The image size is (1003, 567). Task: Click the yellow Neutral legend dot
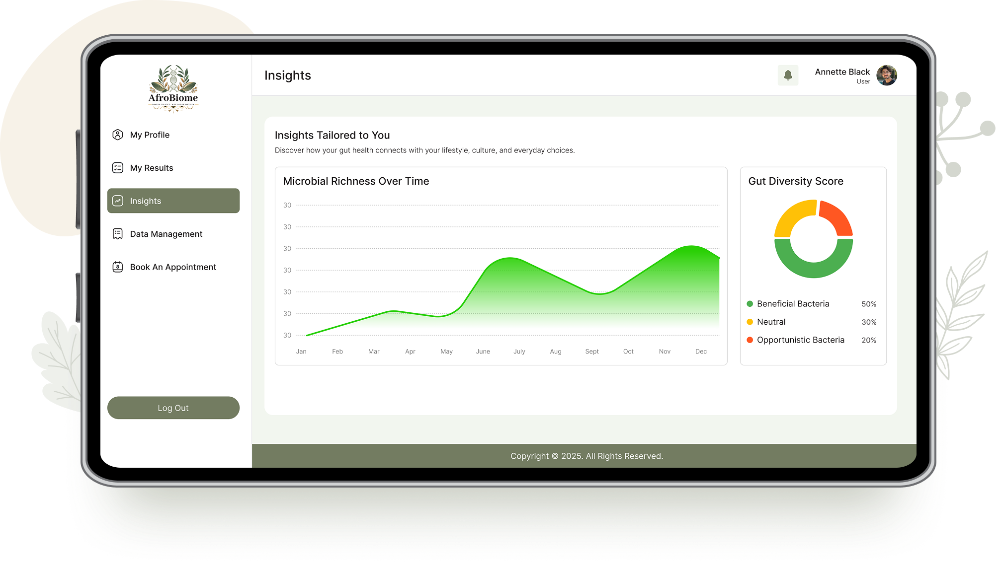[750, 322]
